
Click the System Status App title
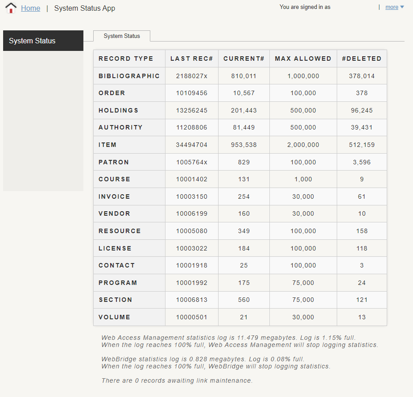pos(84,8)
